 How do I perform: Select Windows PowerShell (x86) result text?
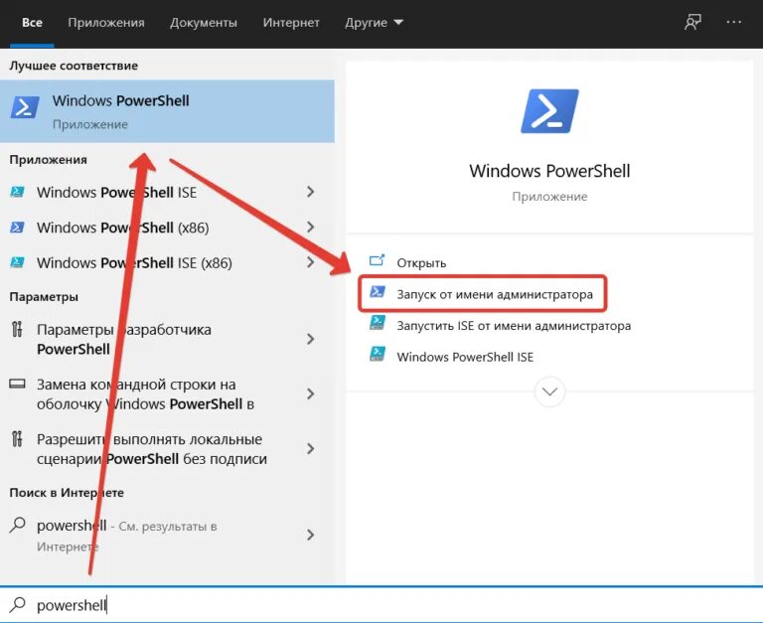(122, 228)
